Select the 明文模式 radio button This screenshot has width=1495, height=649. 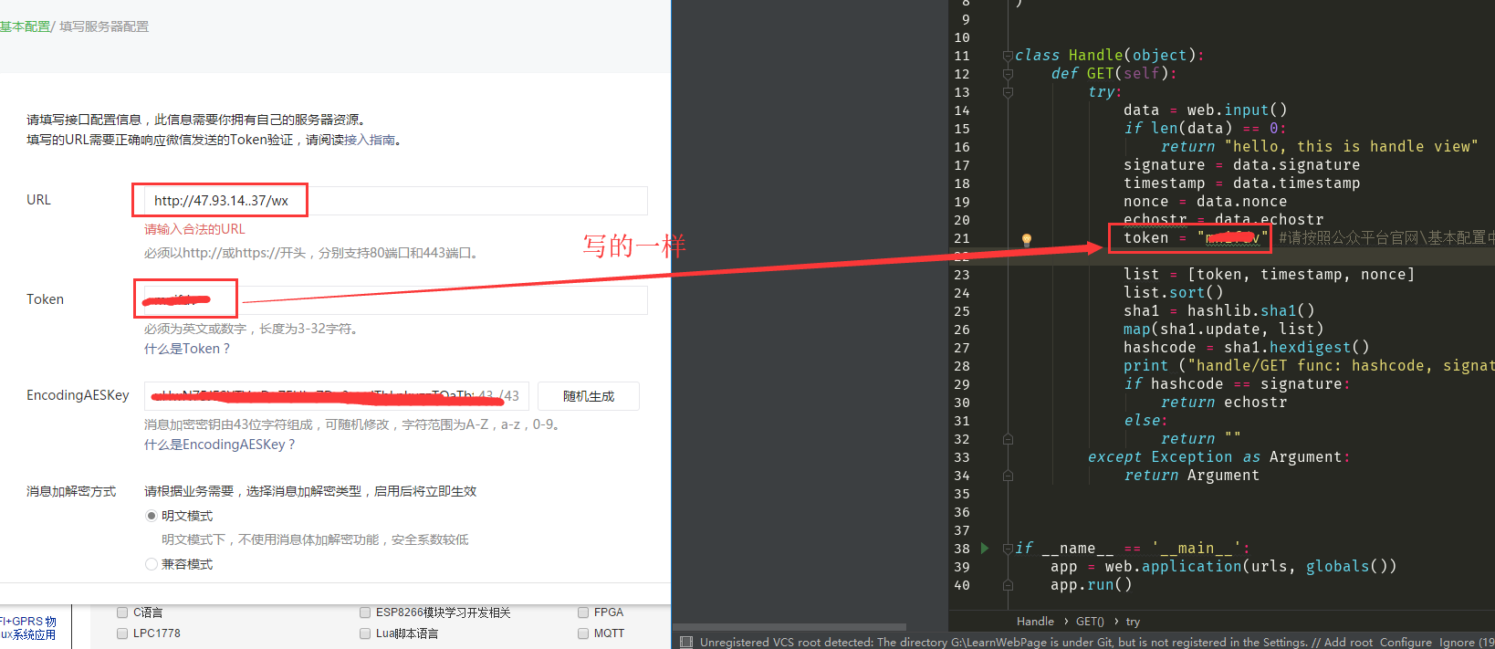tap(152, 516)
